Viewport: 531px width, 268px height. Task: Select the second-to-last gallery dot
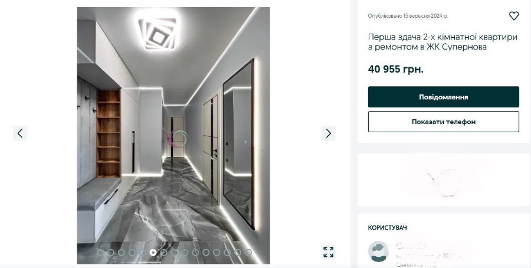238,253
